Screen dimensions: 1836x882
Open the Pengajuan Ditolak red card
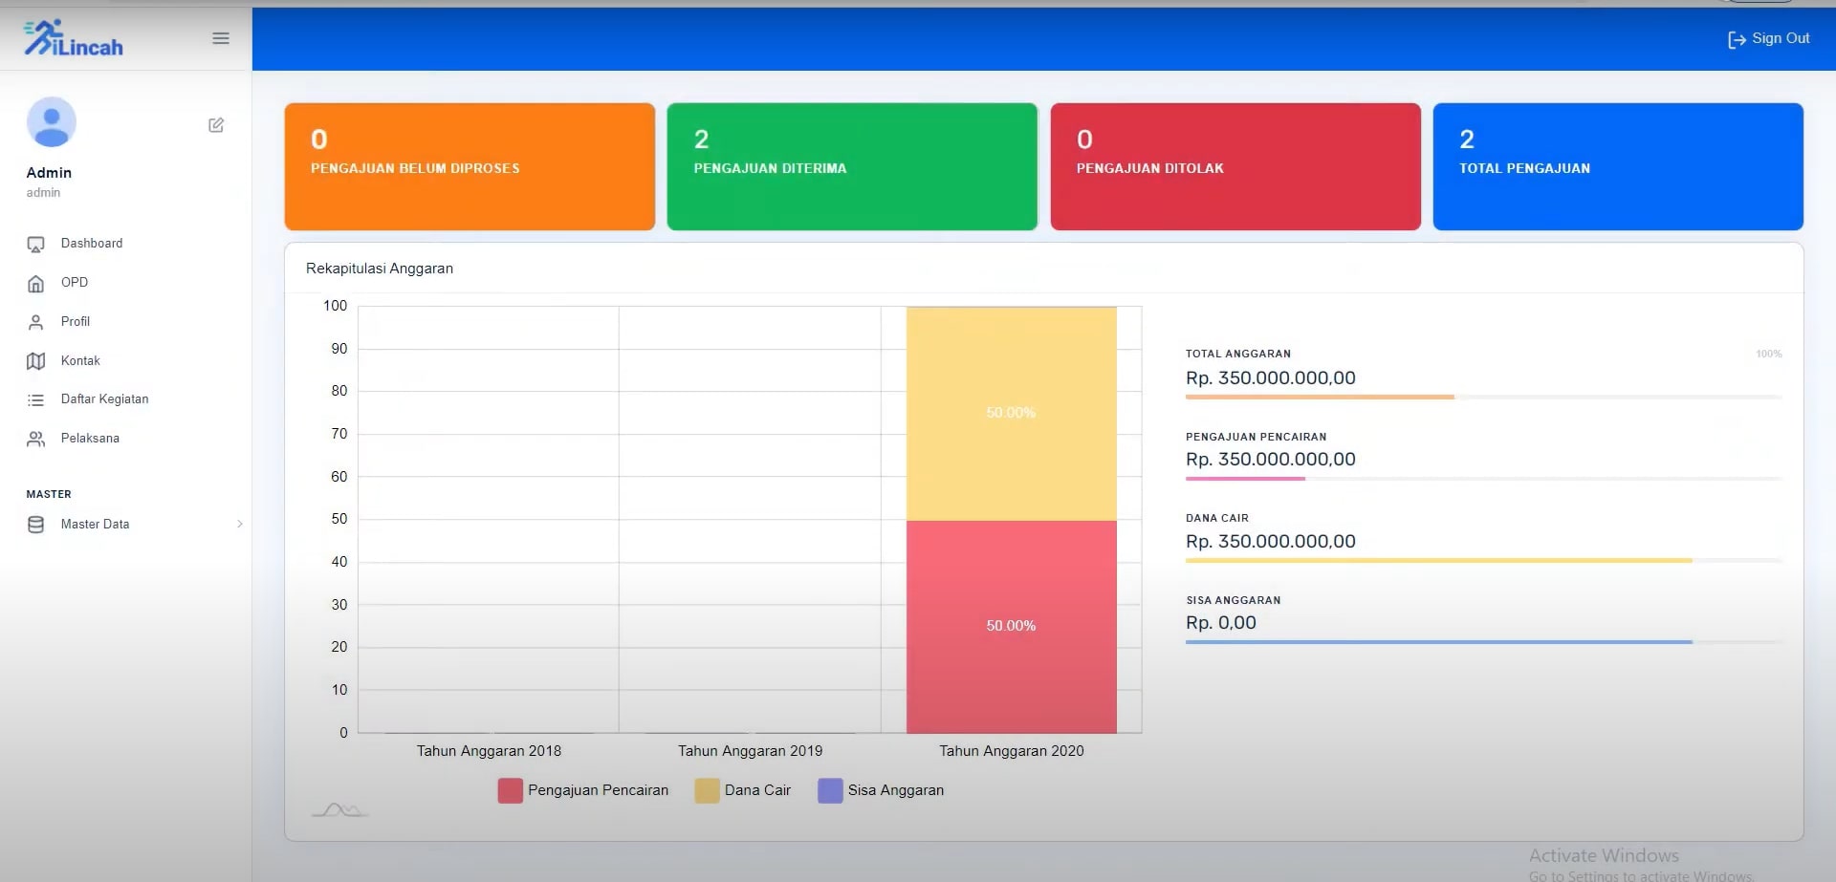(1235, 166)
